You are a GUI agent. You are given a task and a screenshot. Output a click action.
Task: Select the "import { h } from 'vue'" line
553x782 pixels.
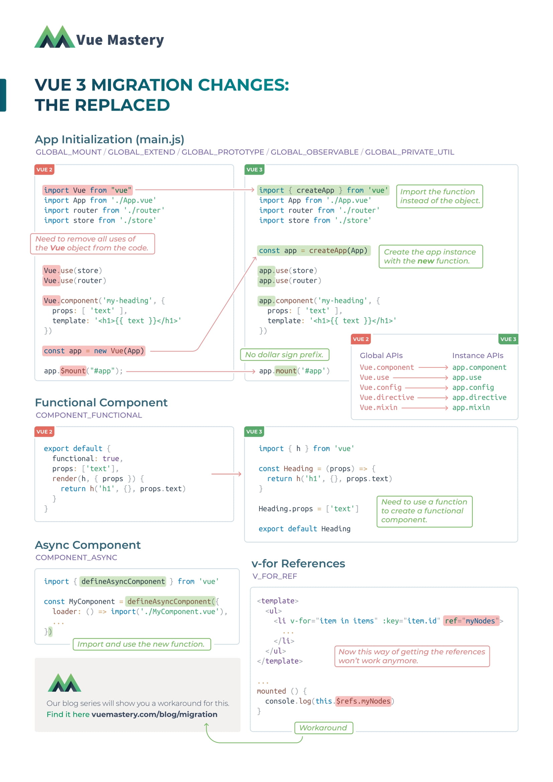tap(307, 449)
